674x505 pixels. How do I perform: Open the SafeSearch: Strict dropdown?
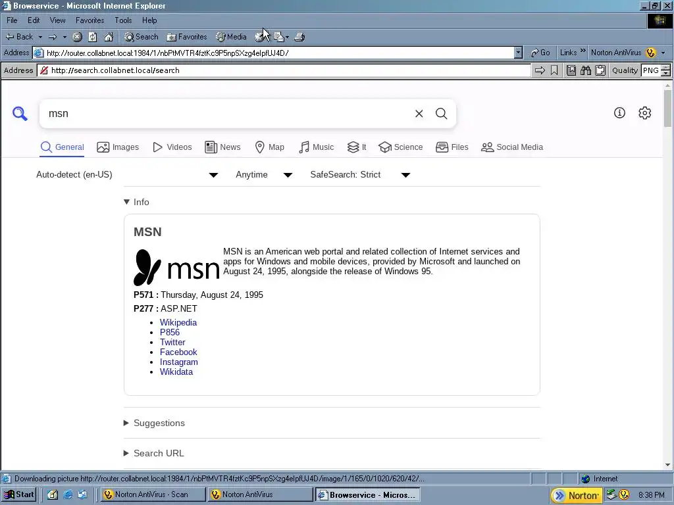pos(360,175)
